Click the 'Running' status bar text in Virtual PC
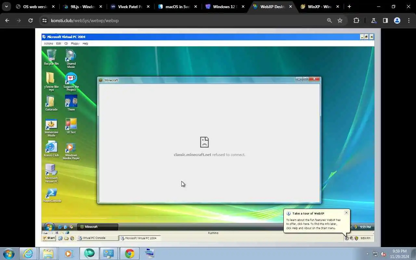This screenshot has width=416, height=260. point(213,233)
